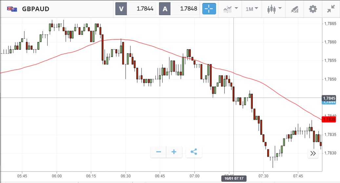Expand the 1M timeframe dropdown
340x183 pixels.
coord(252,9)
